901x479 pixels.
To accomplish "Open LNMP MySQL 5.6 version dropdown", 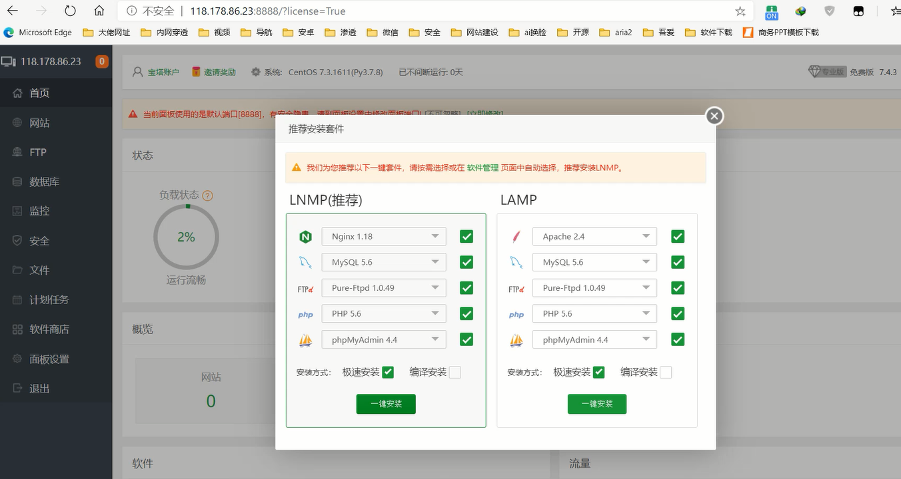I will point(384,262).
